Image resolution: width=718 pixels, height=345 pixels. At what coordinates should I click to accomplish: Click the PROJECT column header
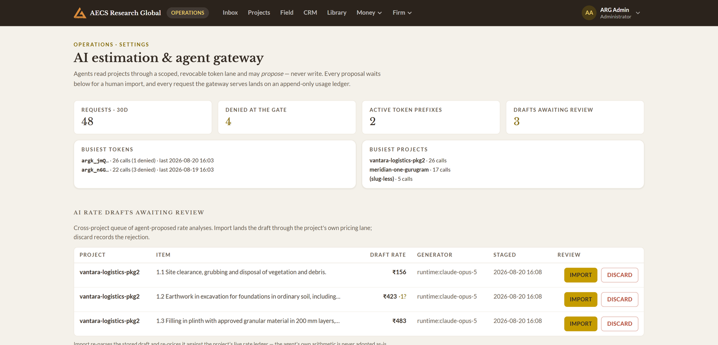92,255
